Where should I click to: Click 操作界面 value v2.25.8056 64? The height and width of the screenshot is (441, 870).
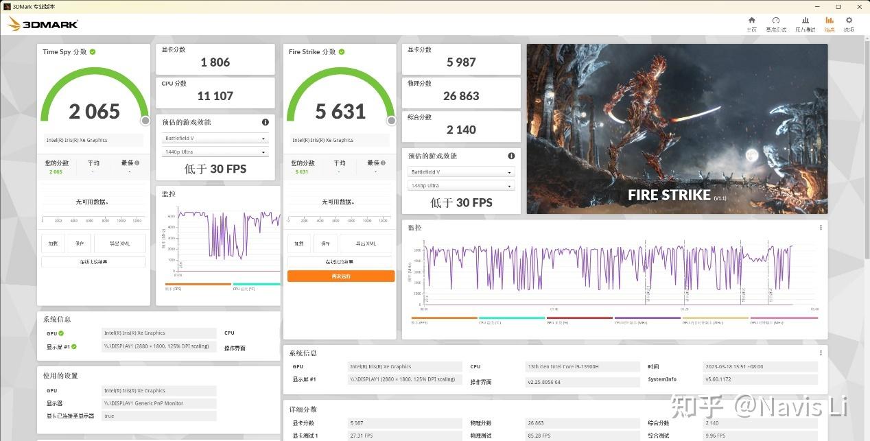583,382
